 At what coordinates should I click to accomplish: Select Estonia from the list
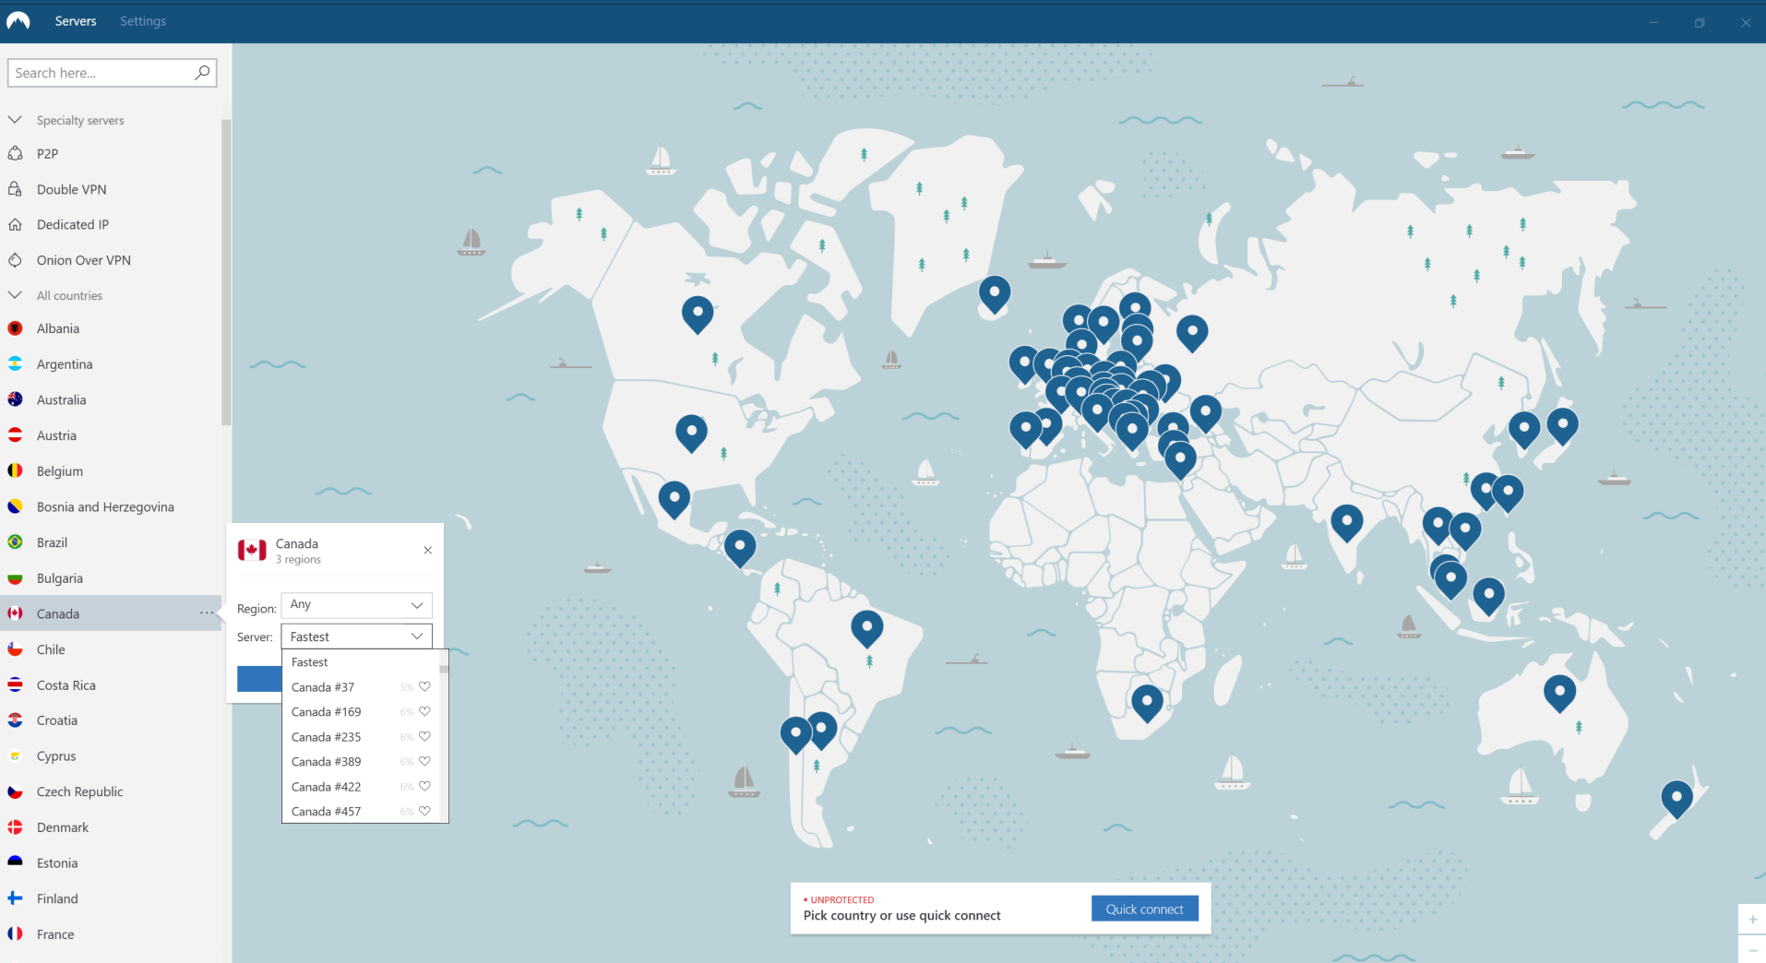click(111, 863)
